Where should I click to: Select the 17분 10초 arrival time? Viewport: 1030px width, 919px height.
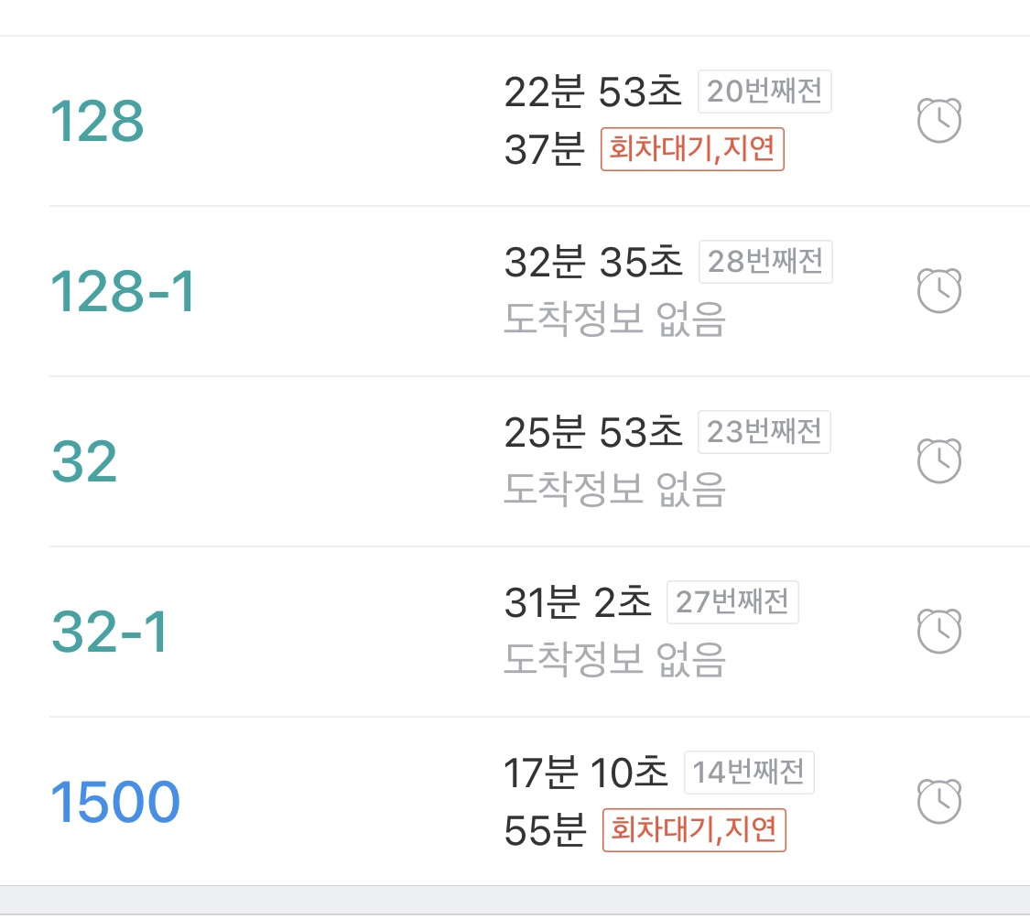586,773
